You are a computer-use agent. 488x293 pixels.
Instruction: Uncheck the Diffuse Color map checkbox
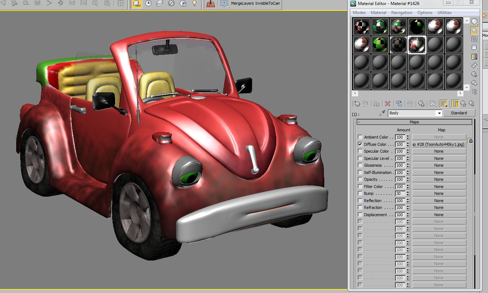(x=360, y=144)
